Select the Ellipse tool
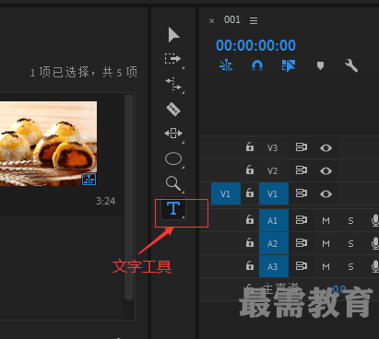This screenshot has height=339, width=379. (x=173, y=158)
